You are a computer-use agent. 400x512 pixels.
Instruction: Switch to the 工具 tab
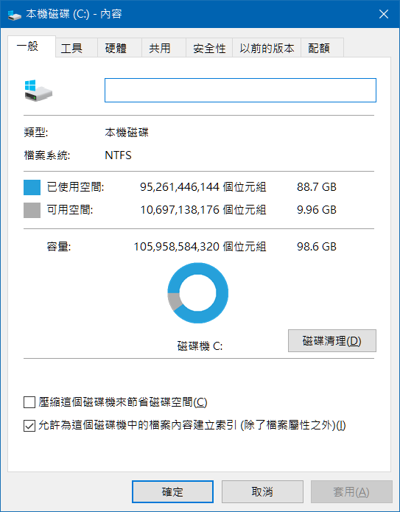coord(71,49)
